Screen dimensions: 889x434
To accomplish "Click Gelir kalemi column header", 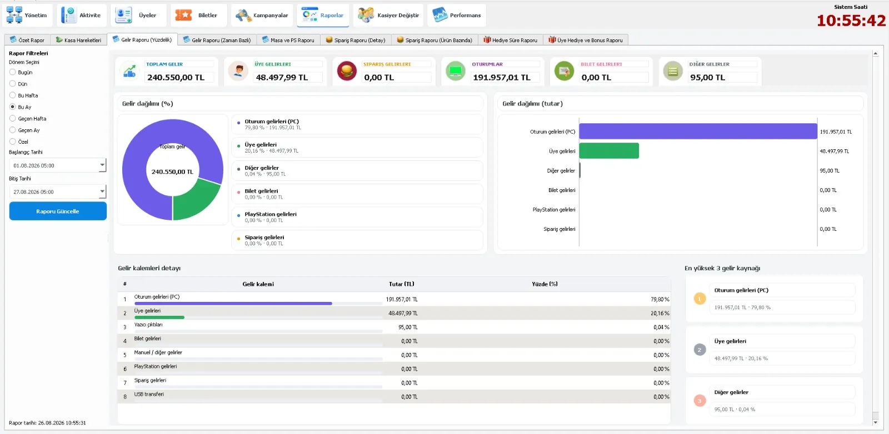I will (x=258, y=284).
